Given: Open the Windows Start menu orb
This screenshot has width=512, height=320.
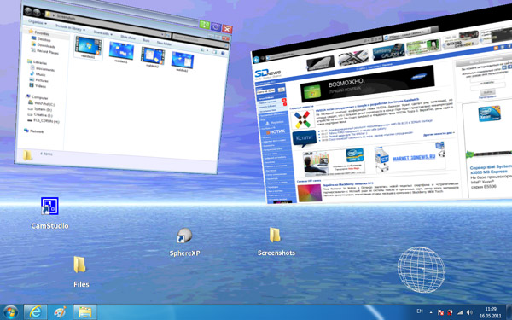Looking at the screenshot, I should (x=10, y=312).
